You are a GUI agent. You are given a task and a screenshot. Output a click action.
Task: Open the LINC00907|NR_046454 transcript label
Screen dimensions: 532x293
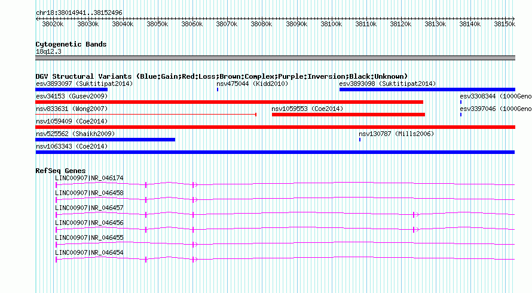pos(89,252)
